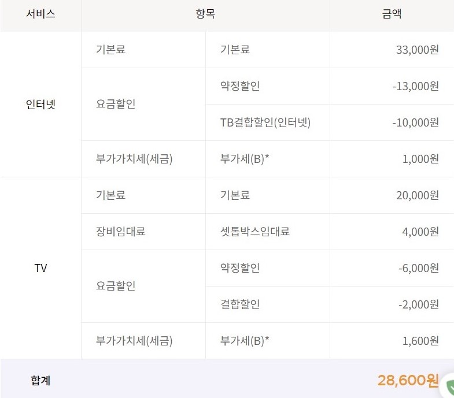
Task: Click the -13,000원 discount amount
Action: pos(415,86)
